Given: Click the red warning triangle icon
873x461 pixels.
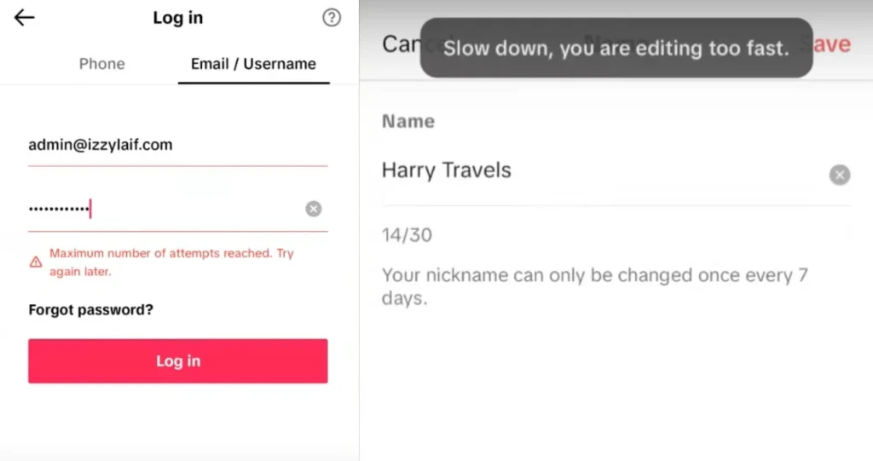Looking at the screenshot, I should click(36, 262).
